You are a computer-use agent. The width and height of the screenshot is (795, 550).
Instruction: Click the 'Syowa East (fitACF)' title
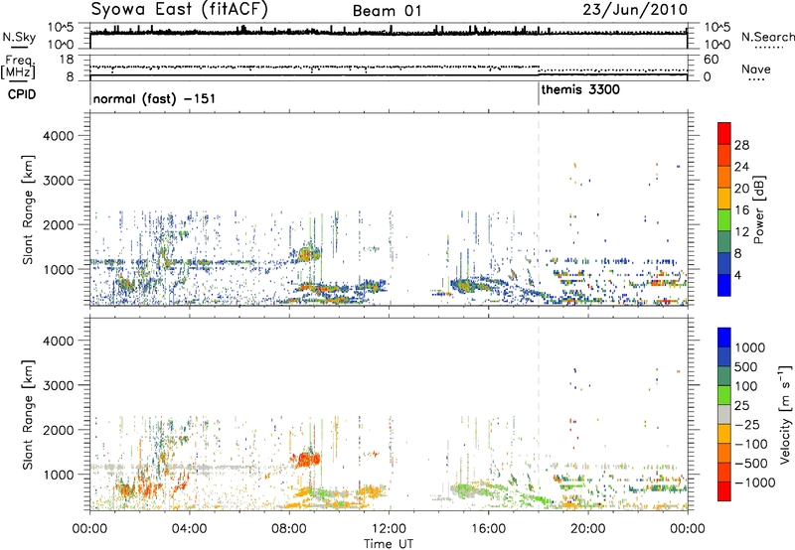click(180, 9)
